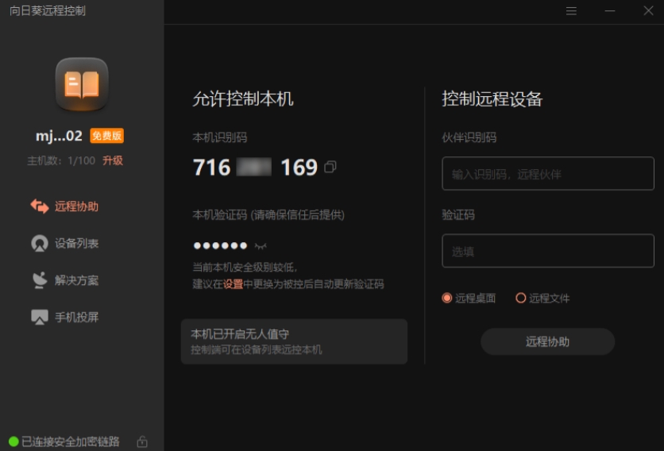Click the green connection status dot

(x=14, y=441)
